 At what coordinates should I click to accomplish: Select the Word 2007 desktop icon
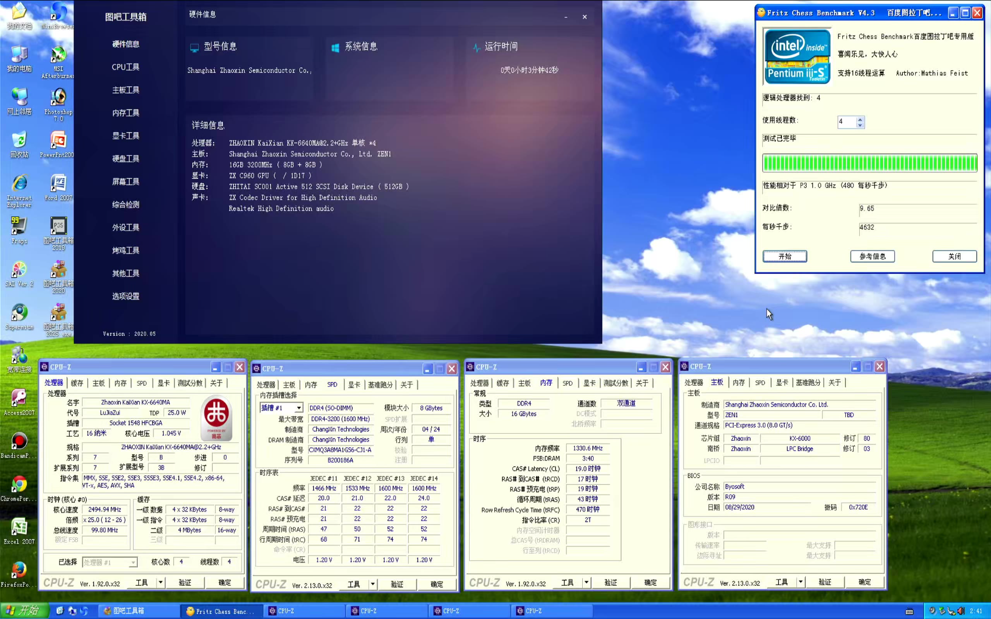[58, 187]
